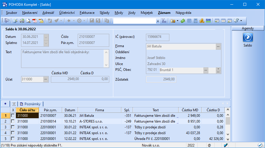Open the Soubor menu
Viewport: 265px width, 148px height.
pos(12,13)
